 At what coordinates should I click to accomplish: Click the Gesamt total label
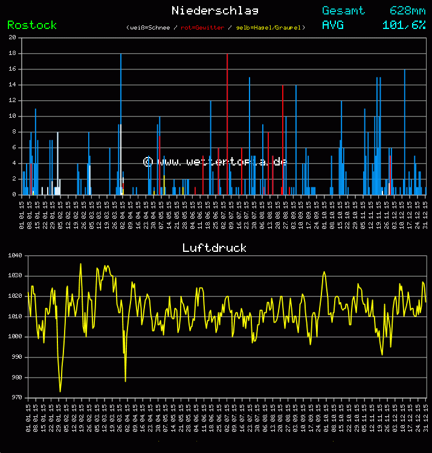pyautogui.click(x=343, y=10)
